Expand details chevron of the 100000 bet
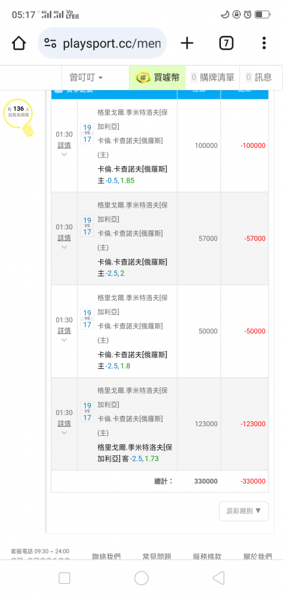This screenshot has height=597, width=283. pyautogui.click(x=64, y=155)
